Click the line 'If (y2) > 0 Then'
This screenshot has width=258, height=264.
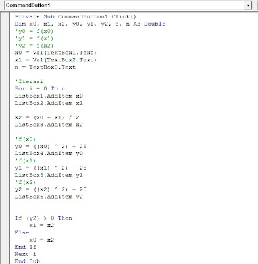point(43,218)
